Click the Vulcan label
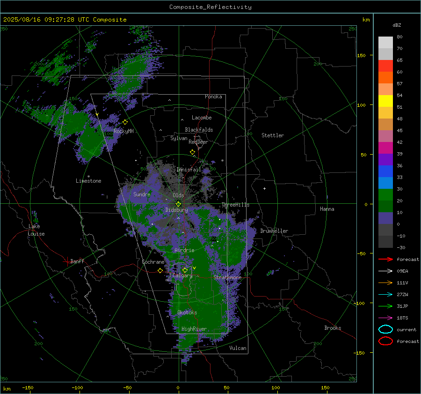Viewport: 421px width, 394px height. click(x=238, y=348)
